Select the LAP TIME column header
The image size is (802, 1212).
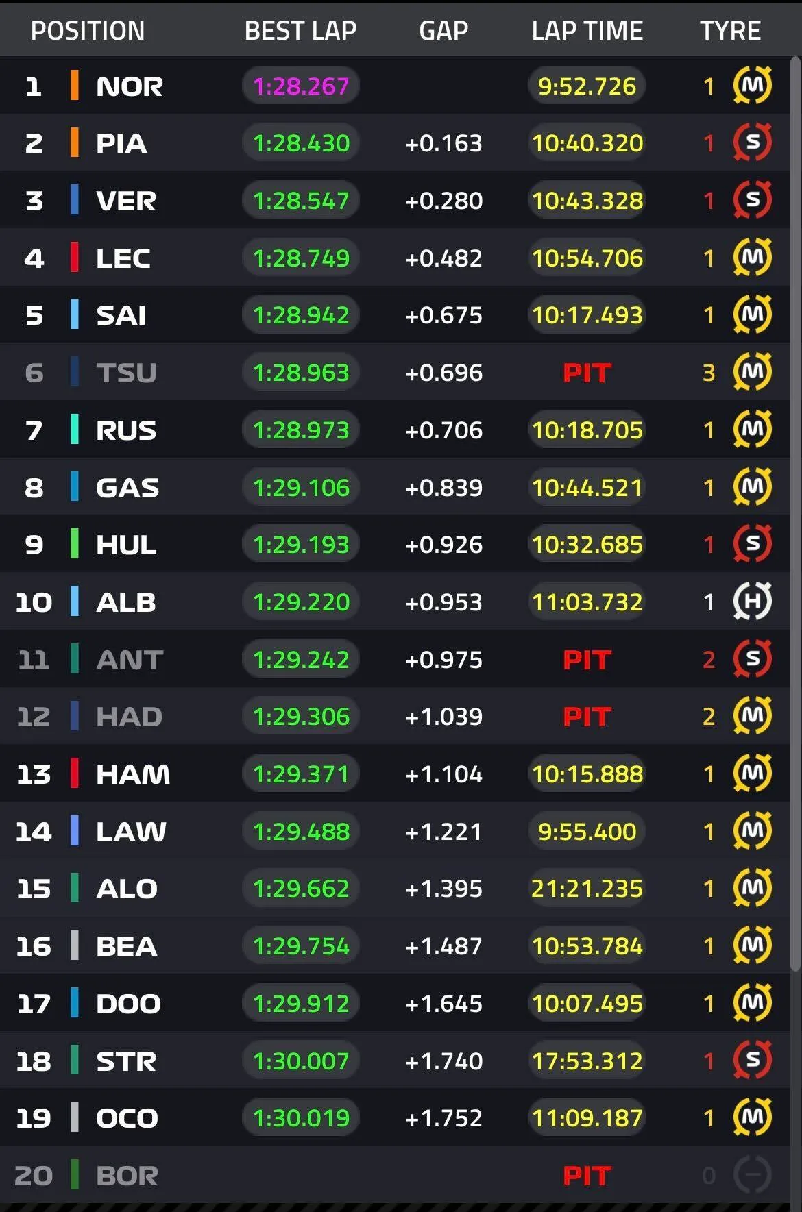pos(587,31)
